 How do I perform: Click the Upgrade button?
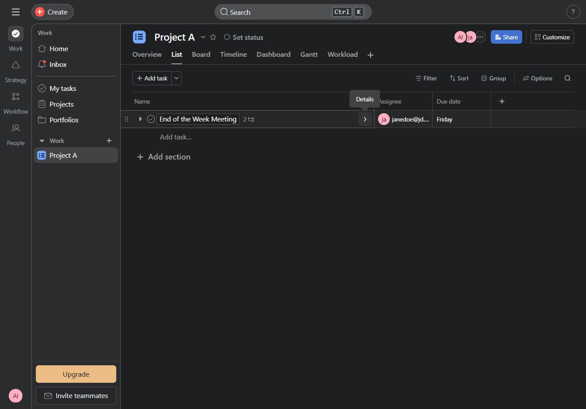pos(76,374)
